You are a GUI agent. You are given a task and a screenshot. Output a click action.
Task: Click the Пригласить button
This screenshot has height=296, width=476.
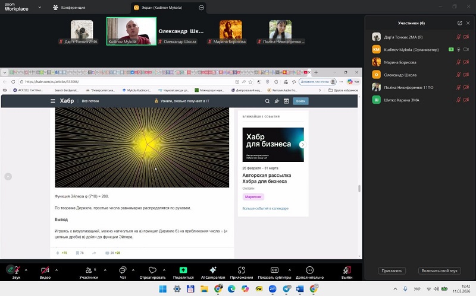pos(392,270)
